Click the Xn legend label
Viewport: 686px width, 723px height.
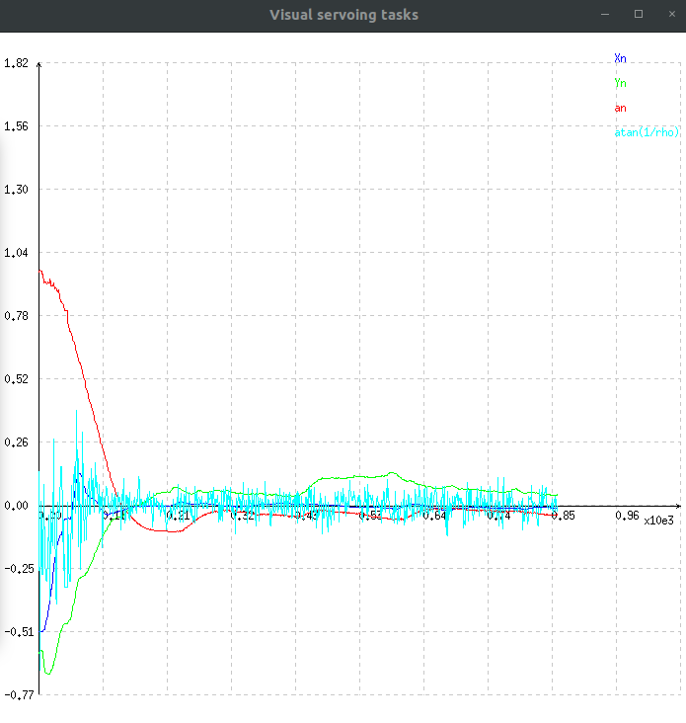620,58
